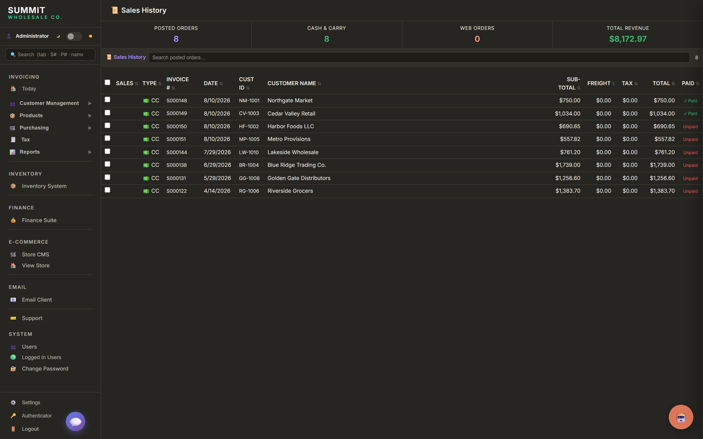Screen dimensions: 703x439
Task: Check the box for Northgate Market row
Action: (107, 100)
